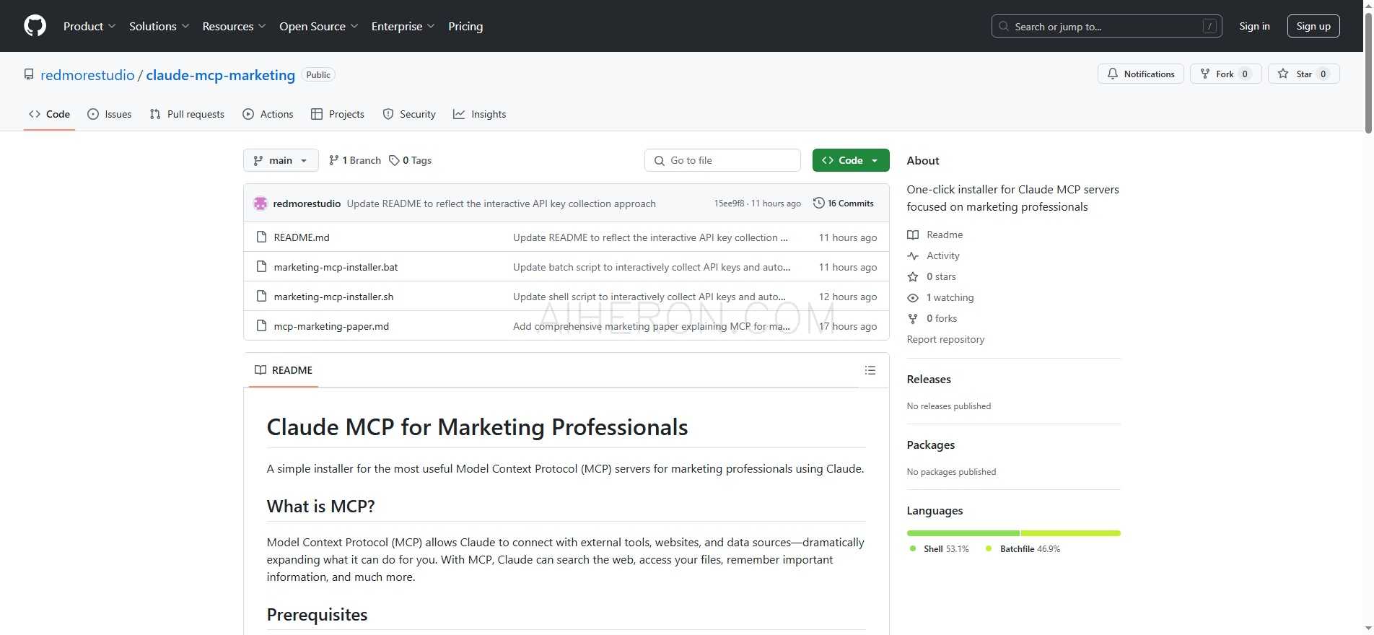Viewport: 1374px width, 635px height.
Task: Open the latest commit message about interactive API key
Action: click(x=501, y=203)
